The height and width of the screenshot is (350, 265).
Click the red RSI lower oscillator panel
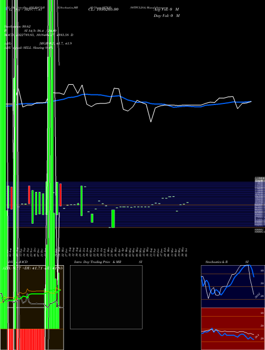pyautogui.click(x=233, y=329)
